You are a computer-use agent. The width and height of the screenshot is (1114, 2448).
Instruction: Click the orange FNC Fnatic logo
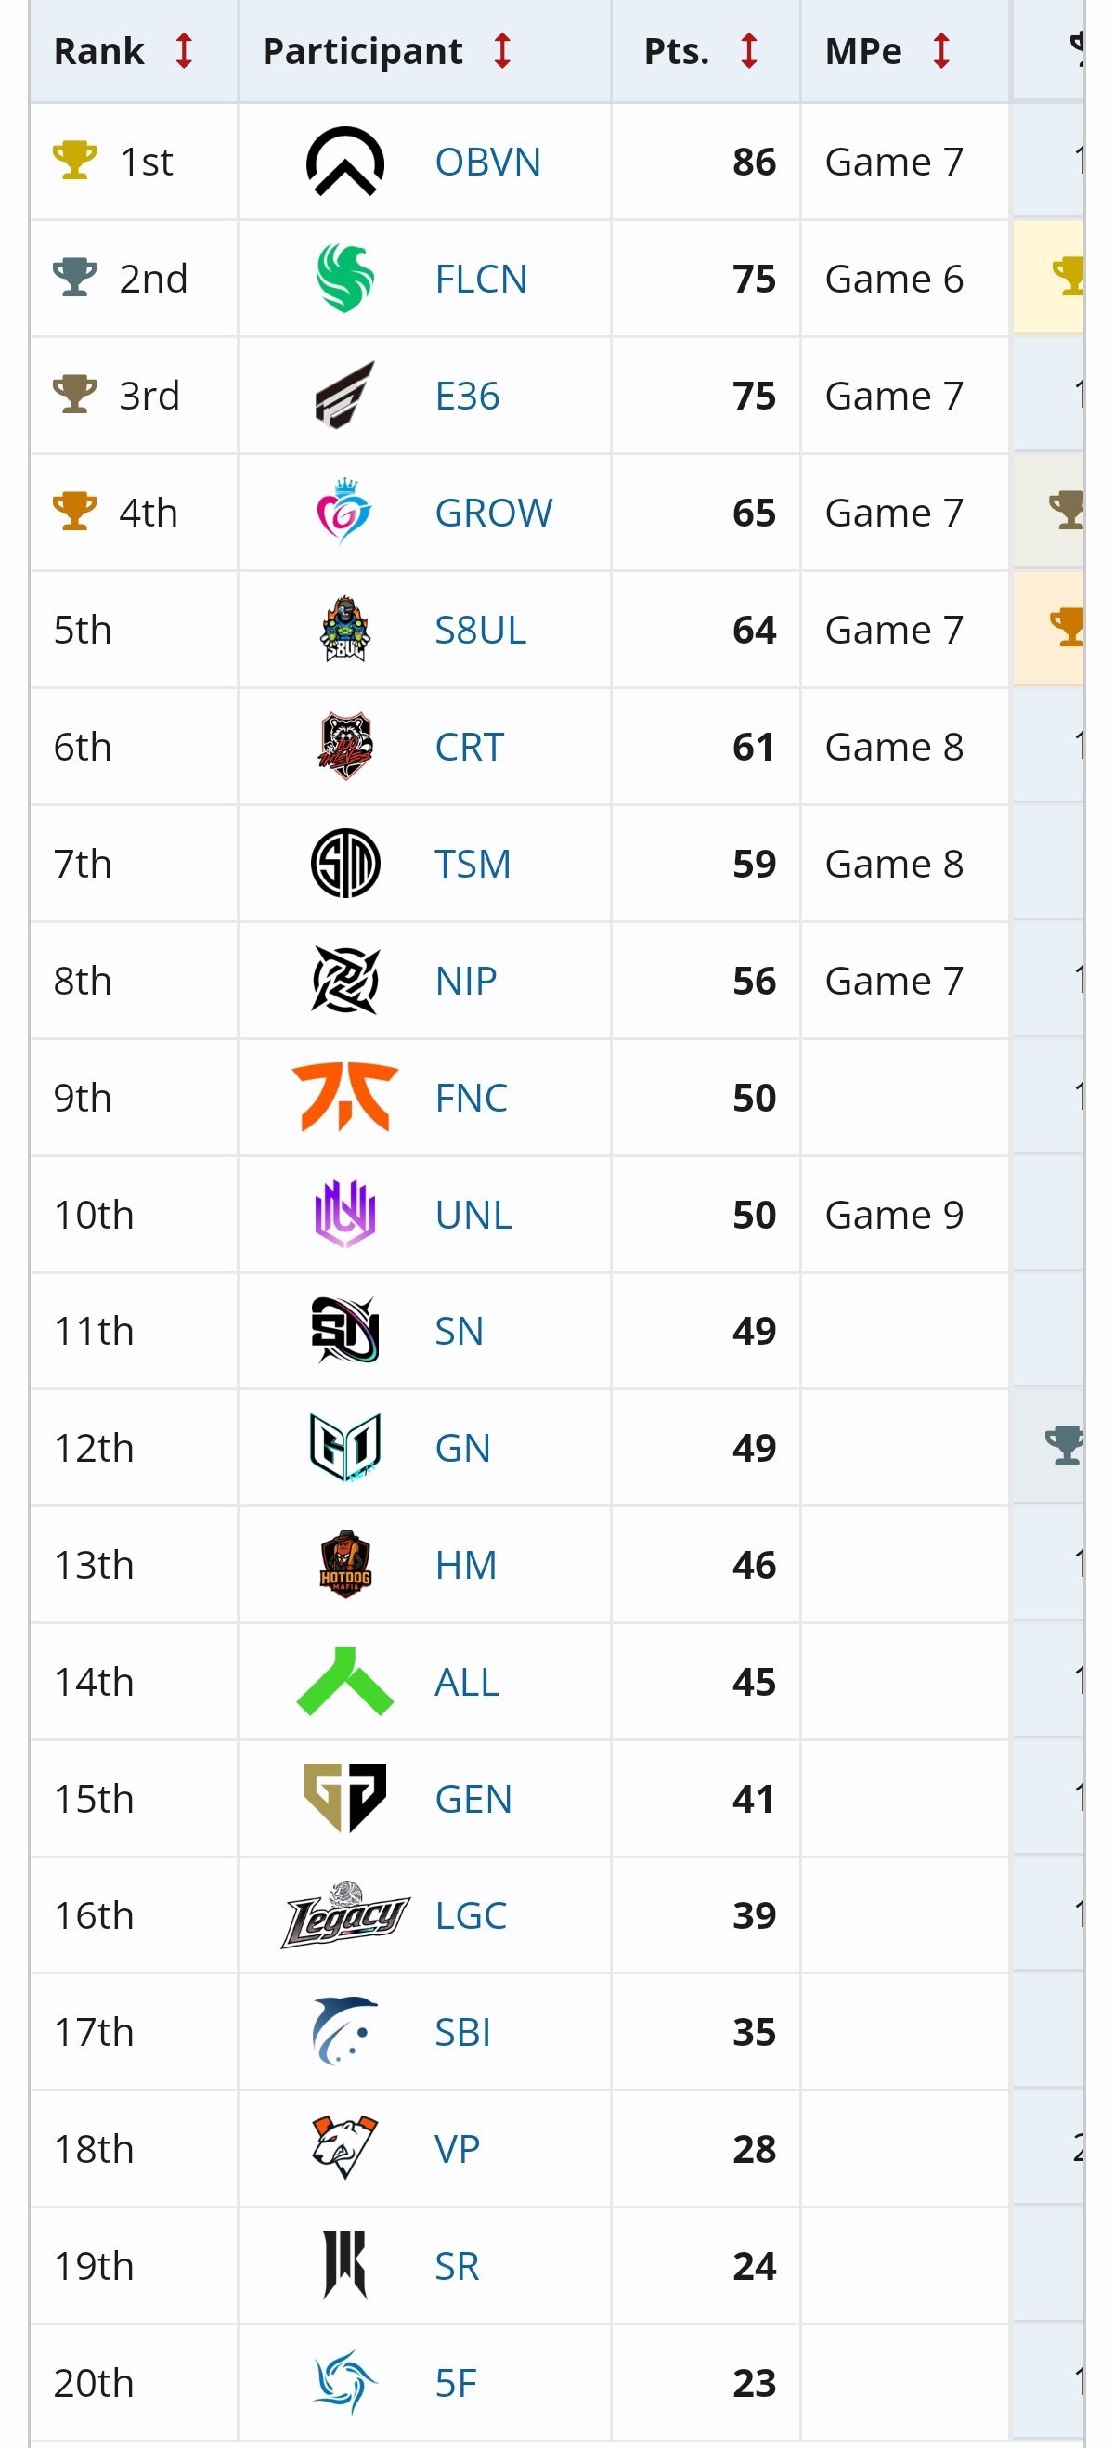(344, 1098)
